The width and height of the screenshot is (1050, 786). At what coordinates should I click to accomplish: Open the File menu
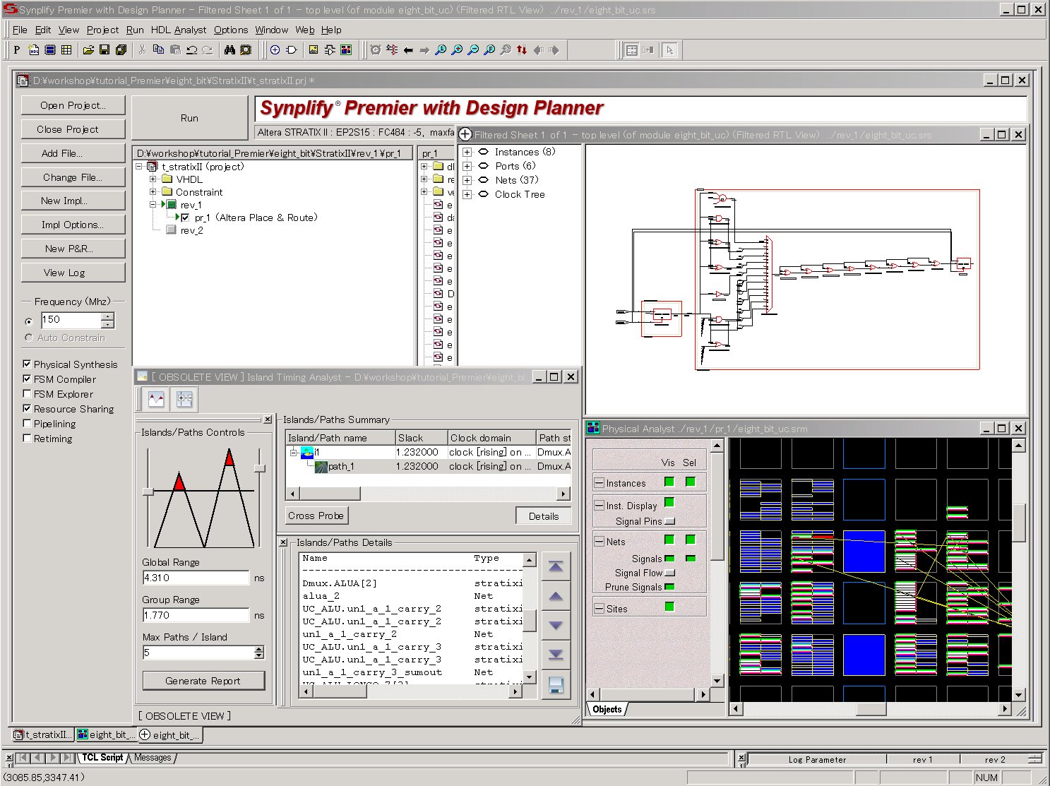click(20, 30)
